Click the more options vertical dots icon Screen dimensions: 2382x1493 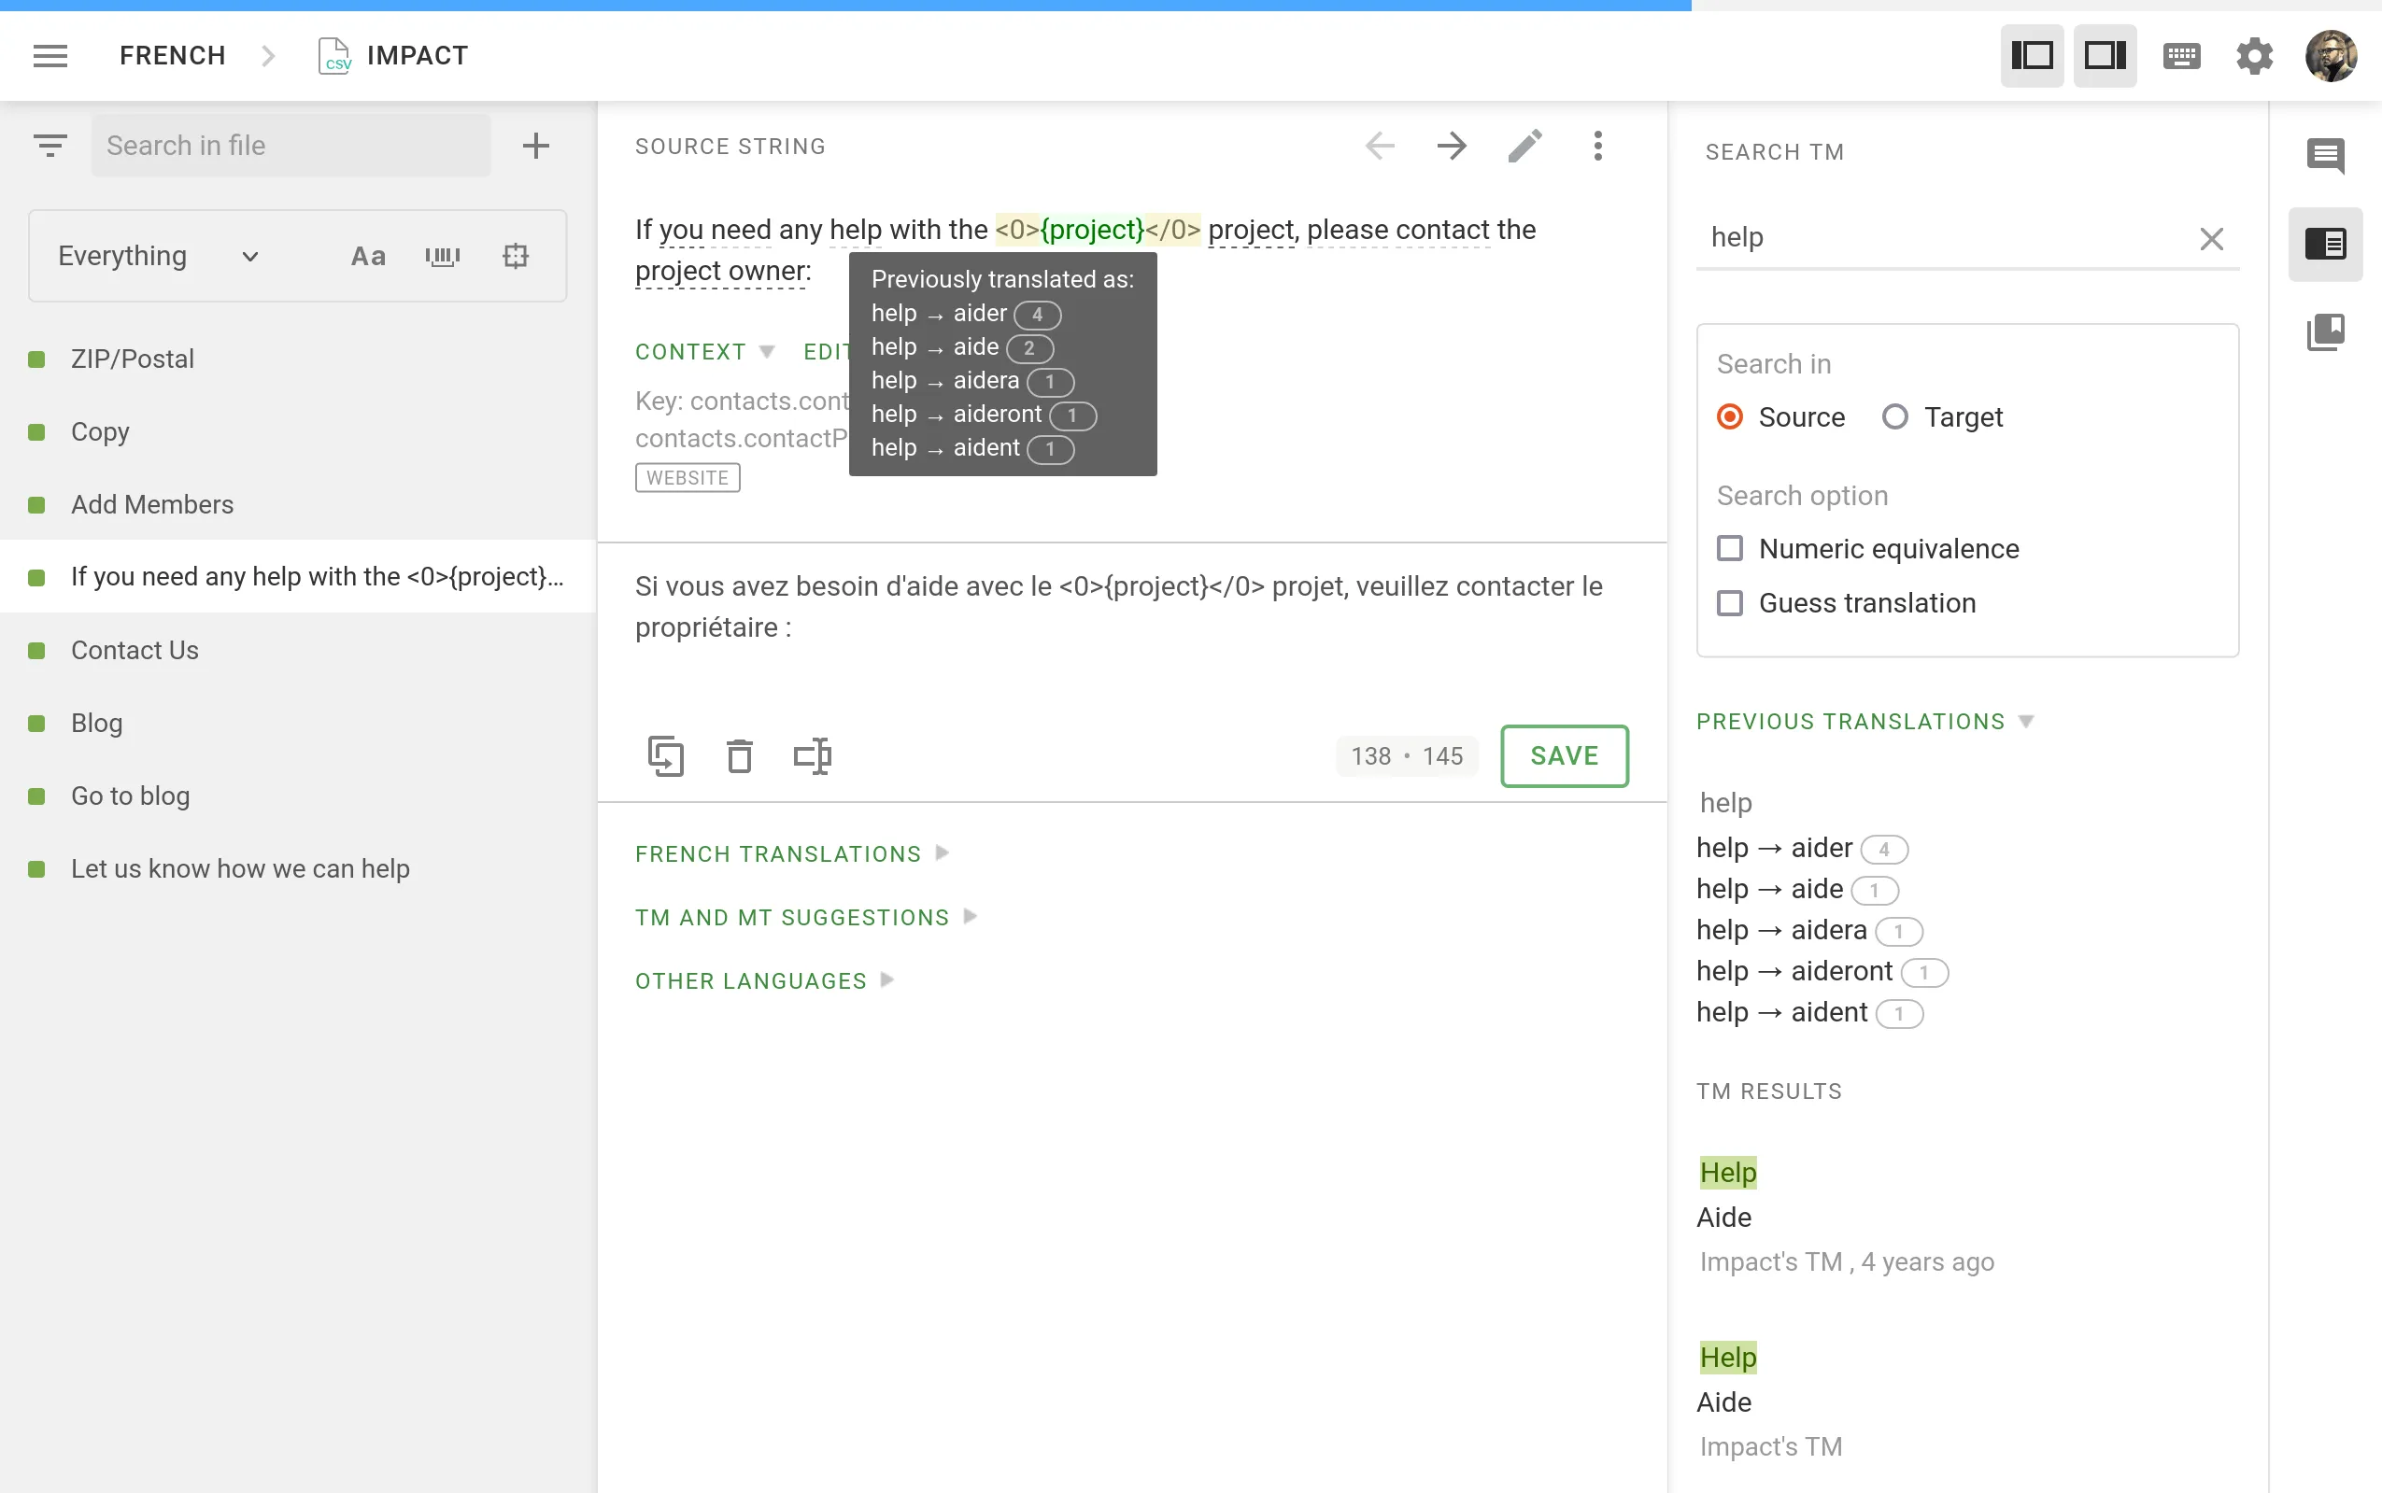[x=1597, y=147]
